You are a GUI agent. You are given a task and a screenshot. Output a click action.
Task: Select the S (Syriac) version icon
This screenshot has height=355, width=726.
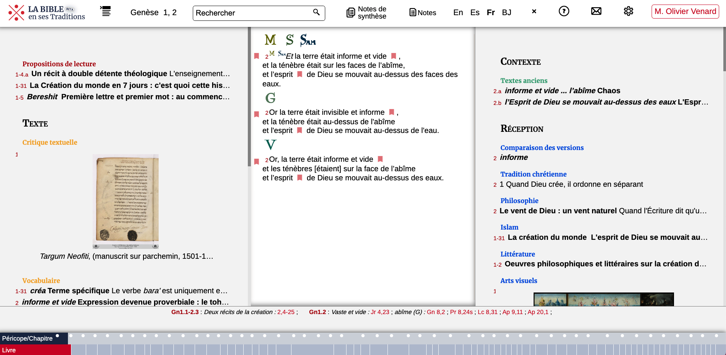click(290, 39)
